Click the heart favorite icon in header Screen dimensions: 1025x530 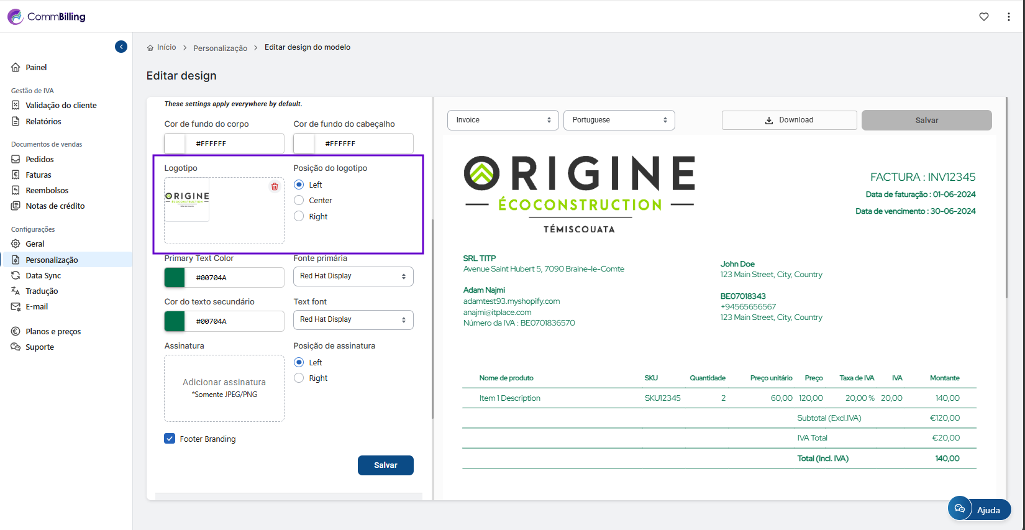tap(984, 17)
